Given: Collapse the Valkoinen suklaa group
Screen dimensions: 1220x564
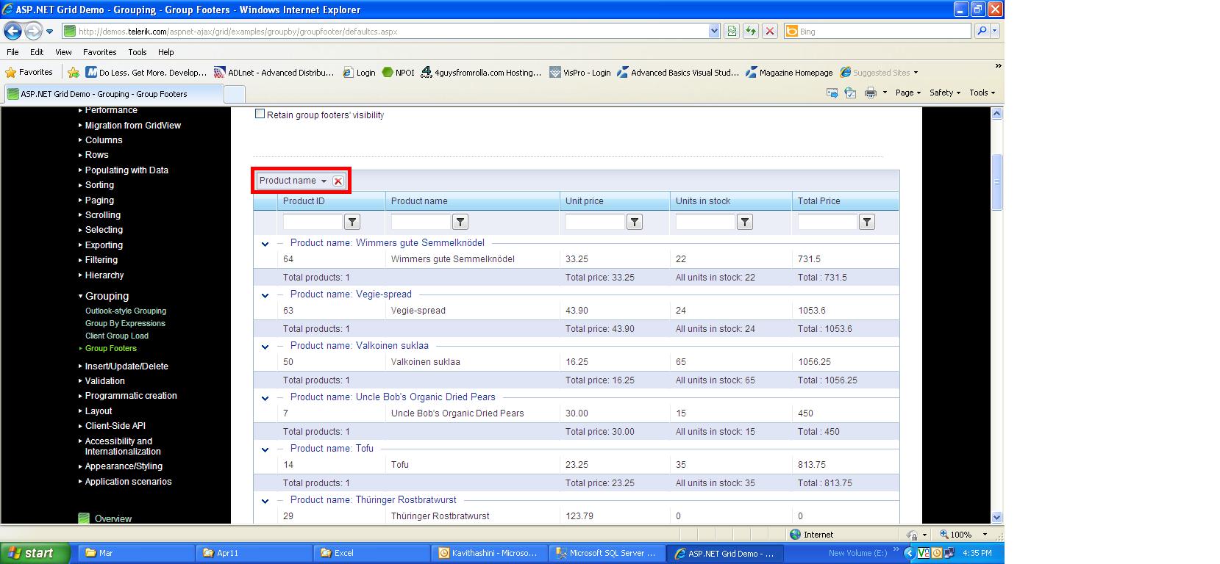Looking at the screenshot, I should pyautogui.click(x=265, y=347).
